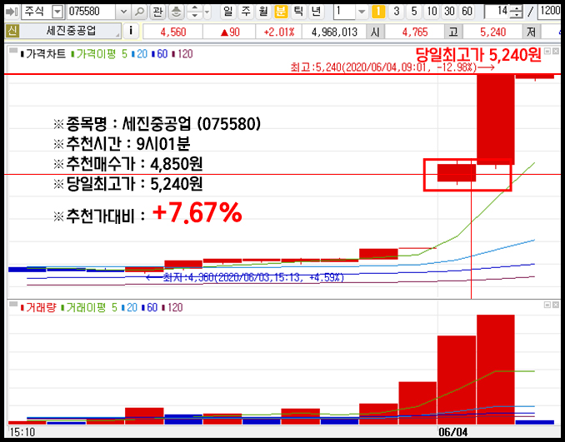Screen dimensions: 565x442
Task: Open the small dropdown next to navigation arrows
Action: tap(207, 12)
